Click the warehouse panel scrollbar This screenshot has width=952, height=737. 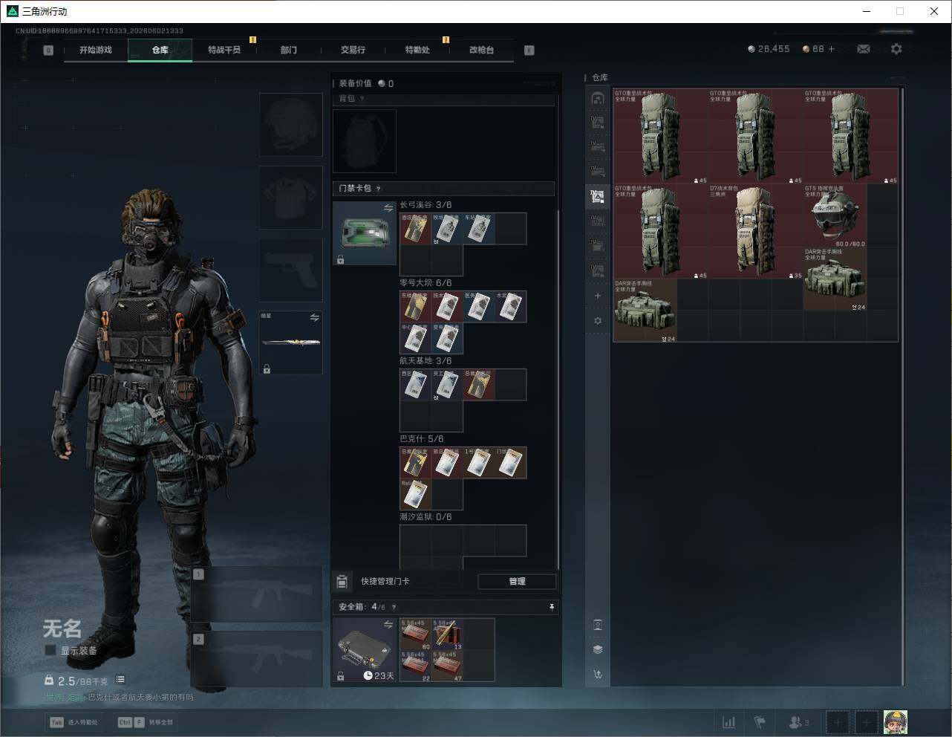pos(902,386)
